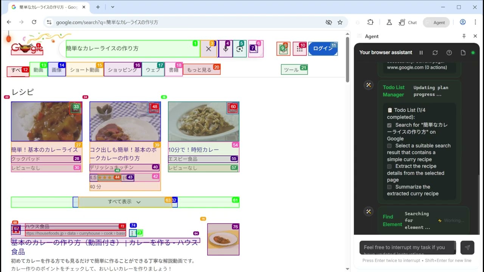
Task: Start voice search with the microphone icon
Action: click(x=225, y=49)
